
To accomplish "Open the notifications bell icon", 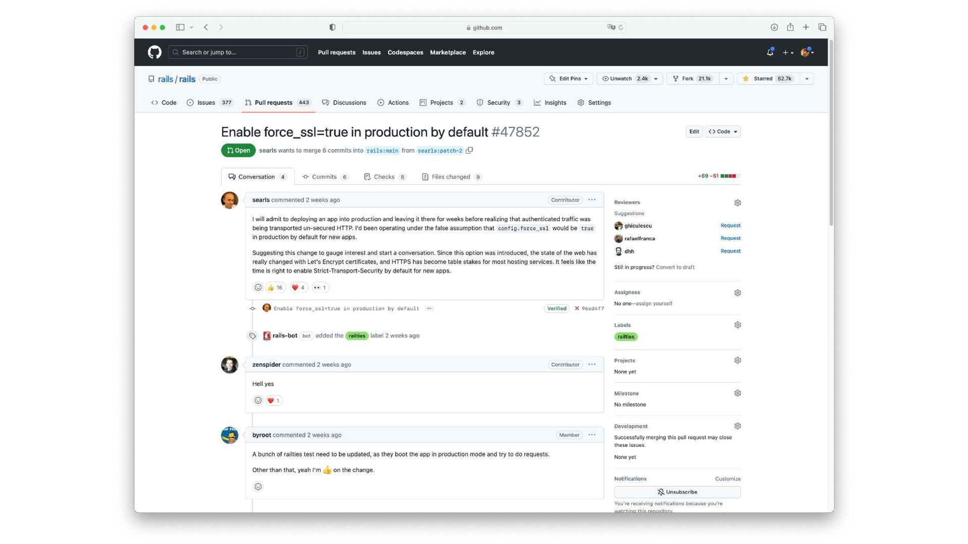I will [x=770, y=52].
